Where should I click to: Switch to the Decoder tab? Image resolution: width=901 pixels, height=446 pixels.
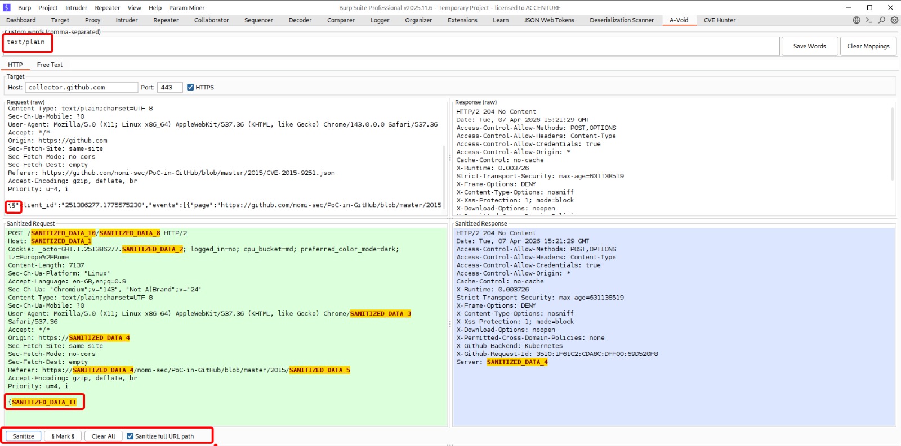(x=300, y=20)
